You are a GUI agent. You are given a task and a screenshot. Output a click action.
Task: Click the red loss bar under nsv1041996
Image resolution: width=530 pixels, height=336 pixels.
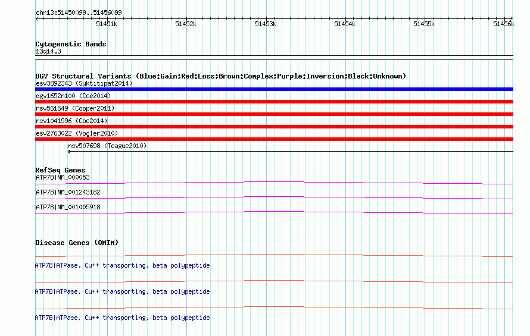click(x=274, y=127)
